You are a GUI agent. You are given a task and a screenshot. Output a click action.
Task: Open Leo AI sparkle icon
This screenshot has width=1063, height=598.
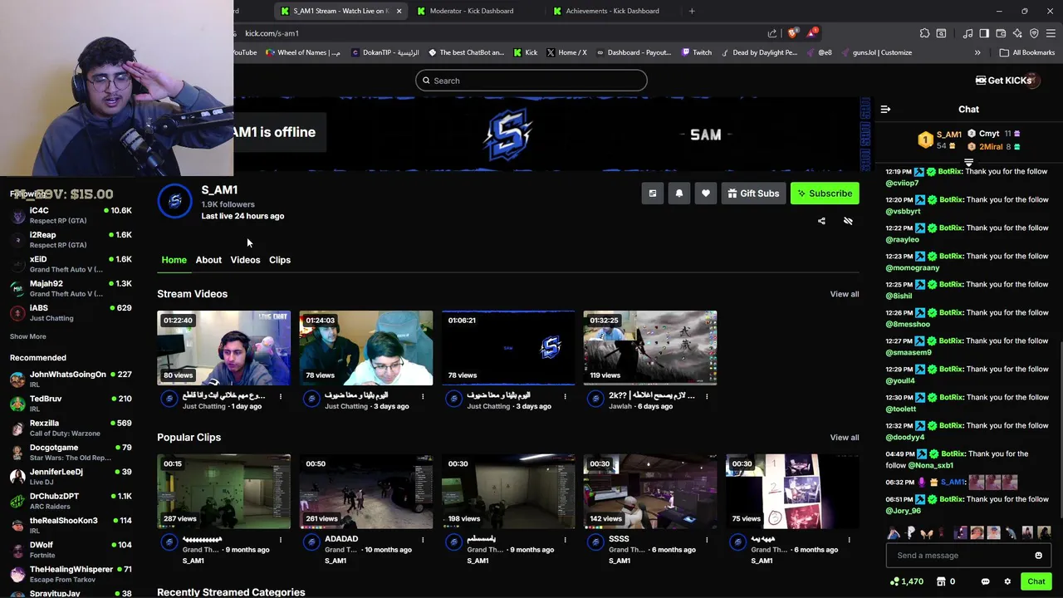click(x=1017, y=33)
